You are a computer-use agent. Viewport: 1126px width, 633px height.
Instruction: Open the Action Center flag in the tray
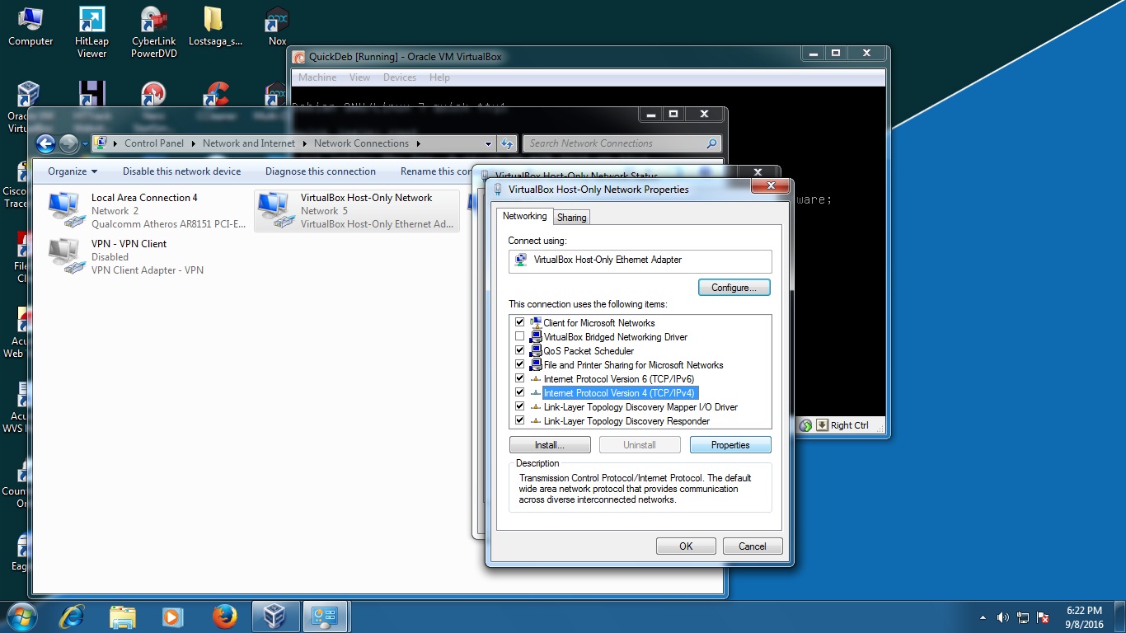[1043, 617]
